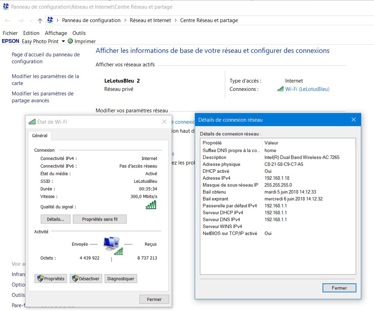Open Easy Photo Print dropdown arrow
This screenshot has width=374, height=311.
[x=63, y=41]
